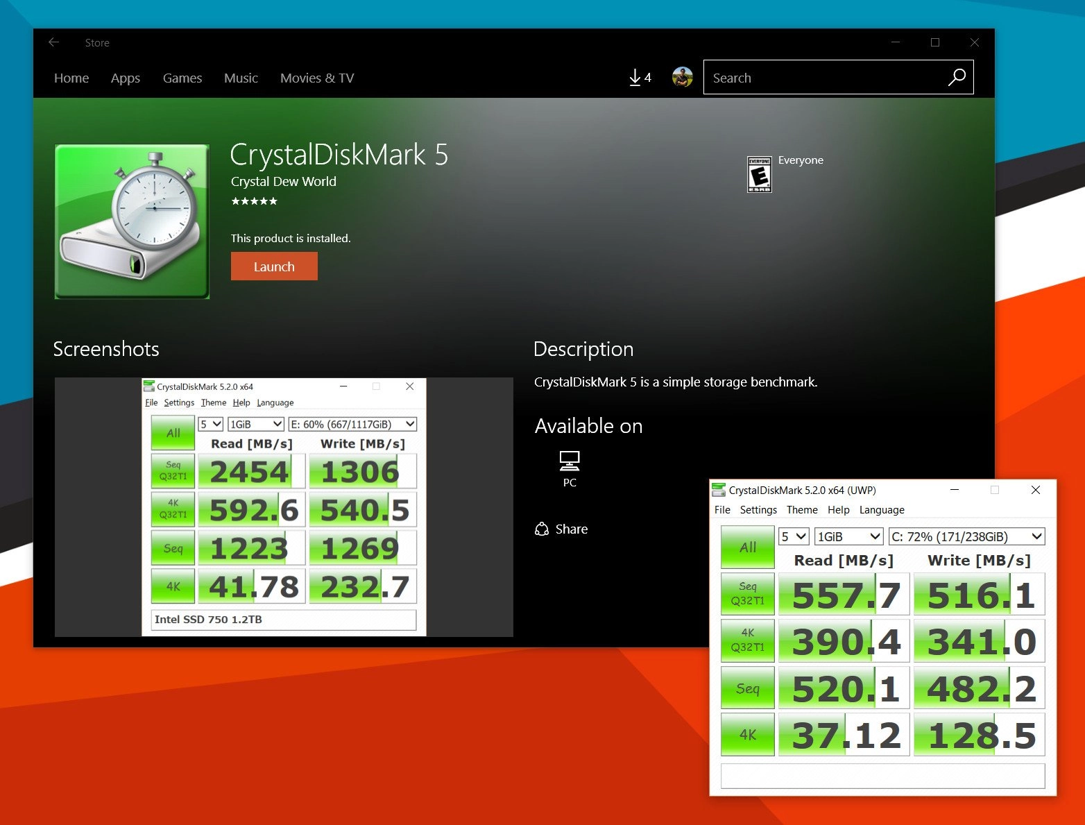Open the Movies & TV tab

click(x=317, y=78)
